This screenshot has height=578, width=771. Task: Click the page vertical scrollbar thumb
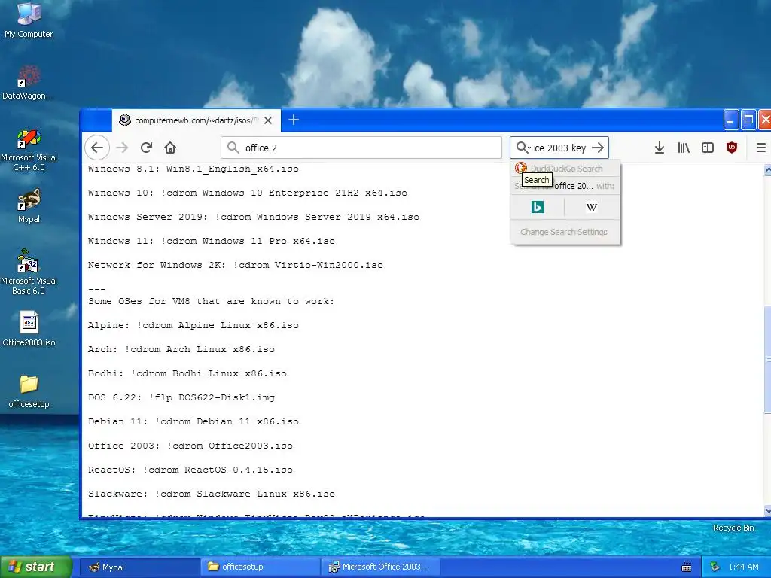pyautogui.click(x=767, y=359)
